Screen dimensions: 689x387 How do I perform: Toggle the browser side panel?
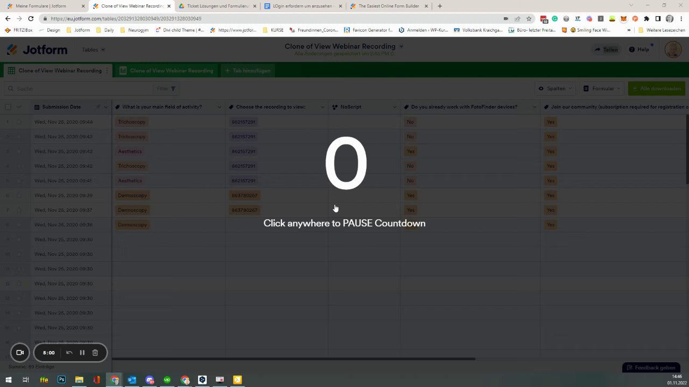pyautogui.click(x=658, y=18)
